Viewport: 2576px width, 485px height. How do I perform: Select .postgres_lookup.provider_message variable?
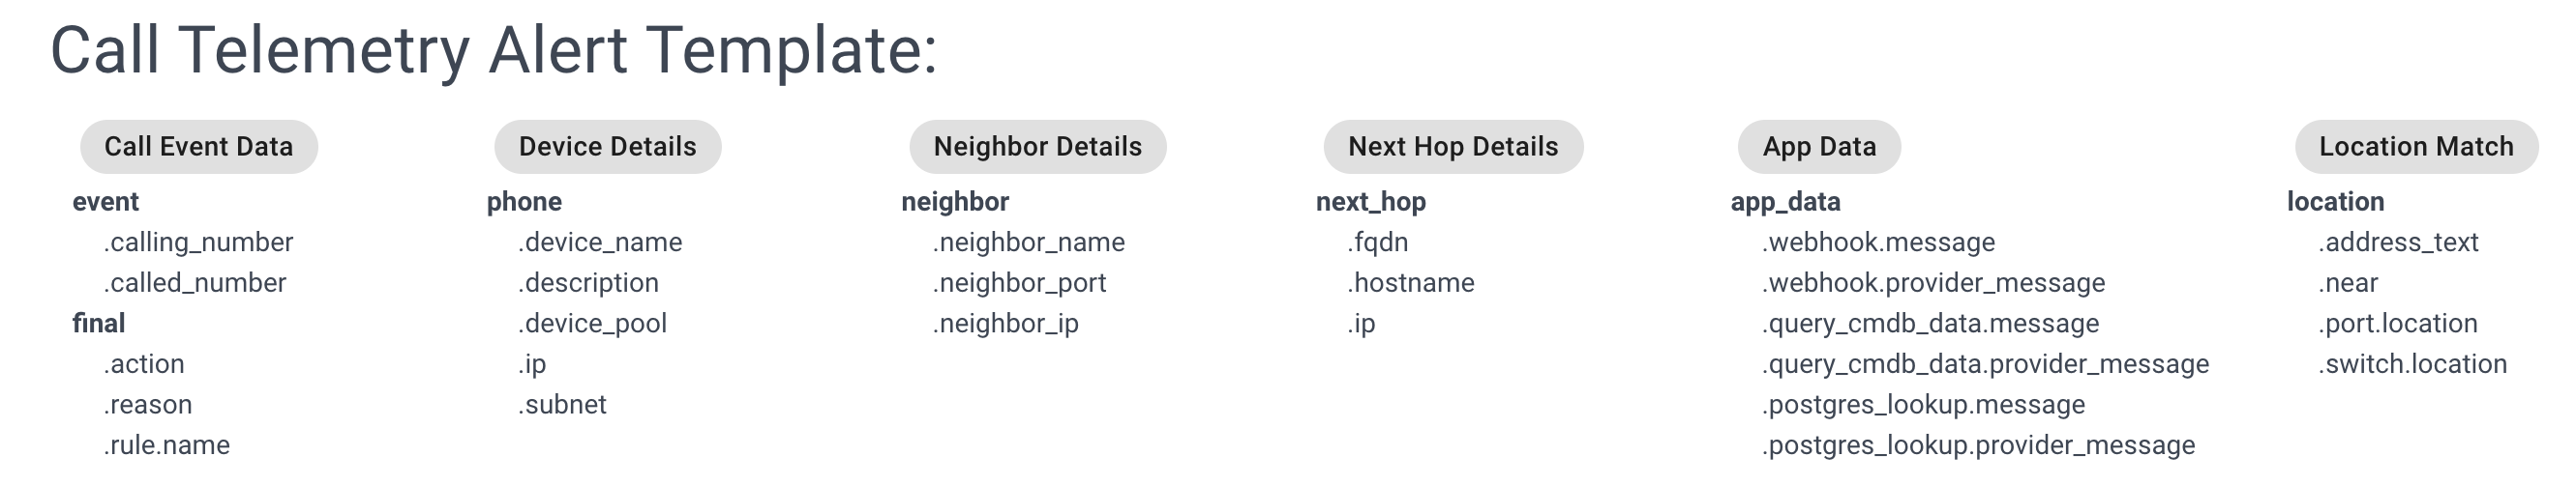point(1978,445)
